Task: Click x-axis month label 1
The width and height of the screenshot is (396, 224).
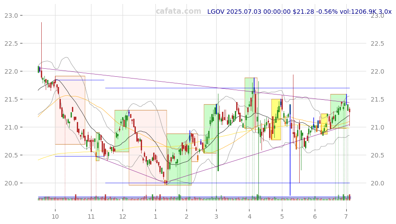Action: point(155,216)
